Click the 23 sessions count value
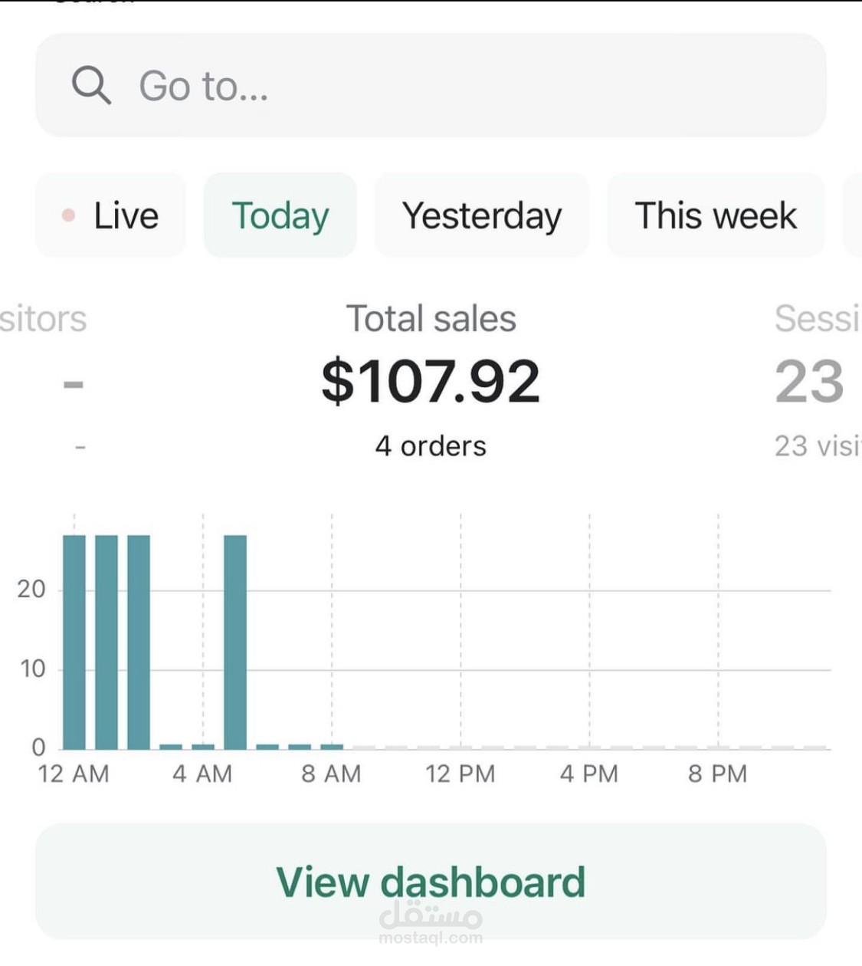This screenshot has height=966, width=862. 810,381
